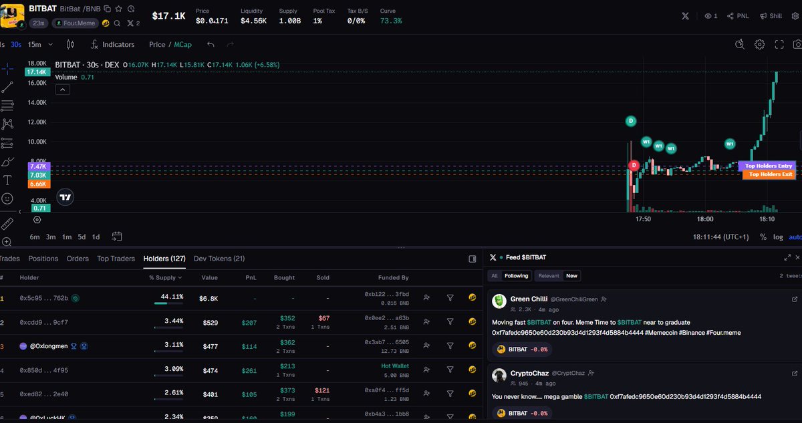Screen dimensions: 802x423
Task: Toggle log scale on the price axis
Action: 777,237
